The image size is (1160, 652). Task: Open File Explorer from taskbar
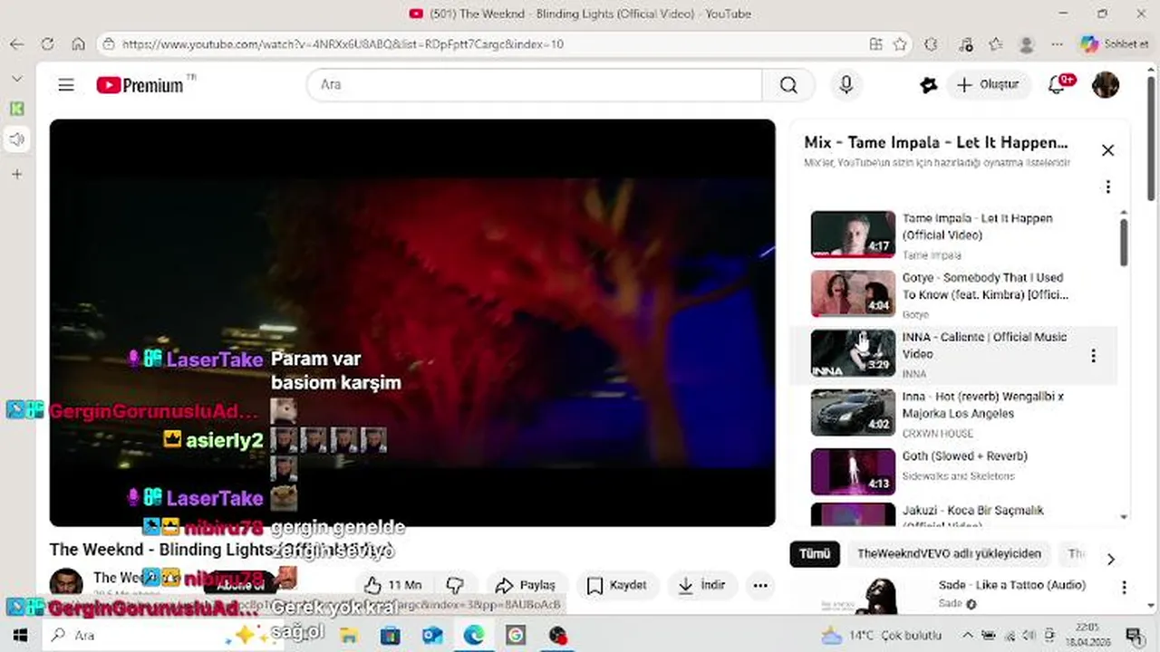pyautogui.click(x=348, y=636)
